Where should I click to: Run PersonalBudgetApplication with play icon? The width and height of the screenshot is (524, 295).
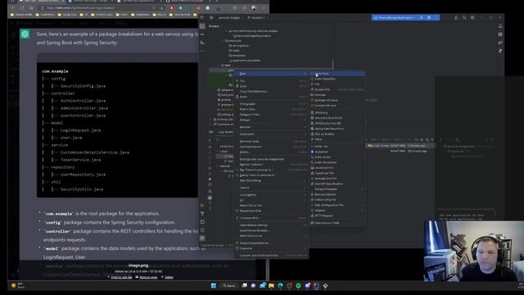click(422, 17)
